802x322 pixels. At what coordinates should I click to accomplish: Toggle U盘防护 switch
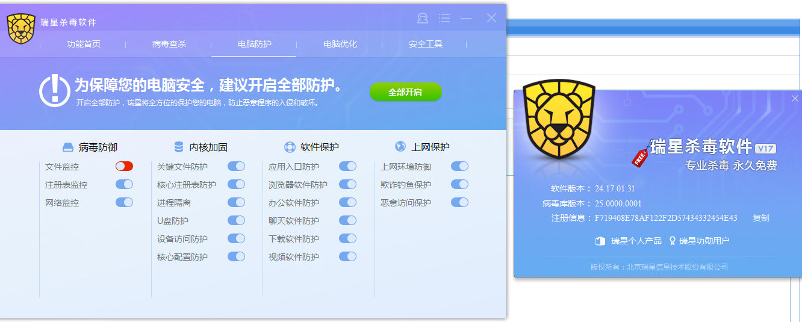[x=236, y=220]
